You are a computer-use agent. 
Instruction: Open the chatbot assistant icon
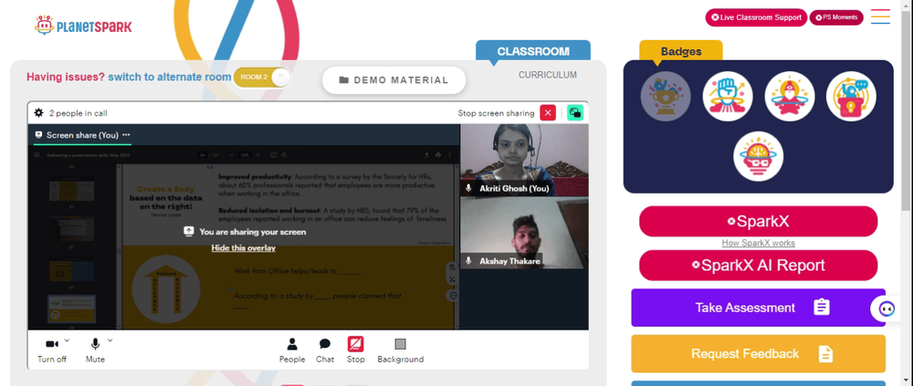click(886, 308)
